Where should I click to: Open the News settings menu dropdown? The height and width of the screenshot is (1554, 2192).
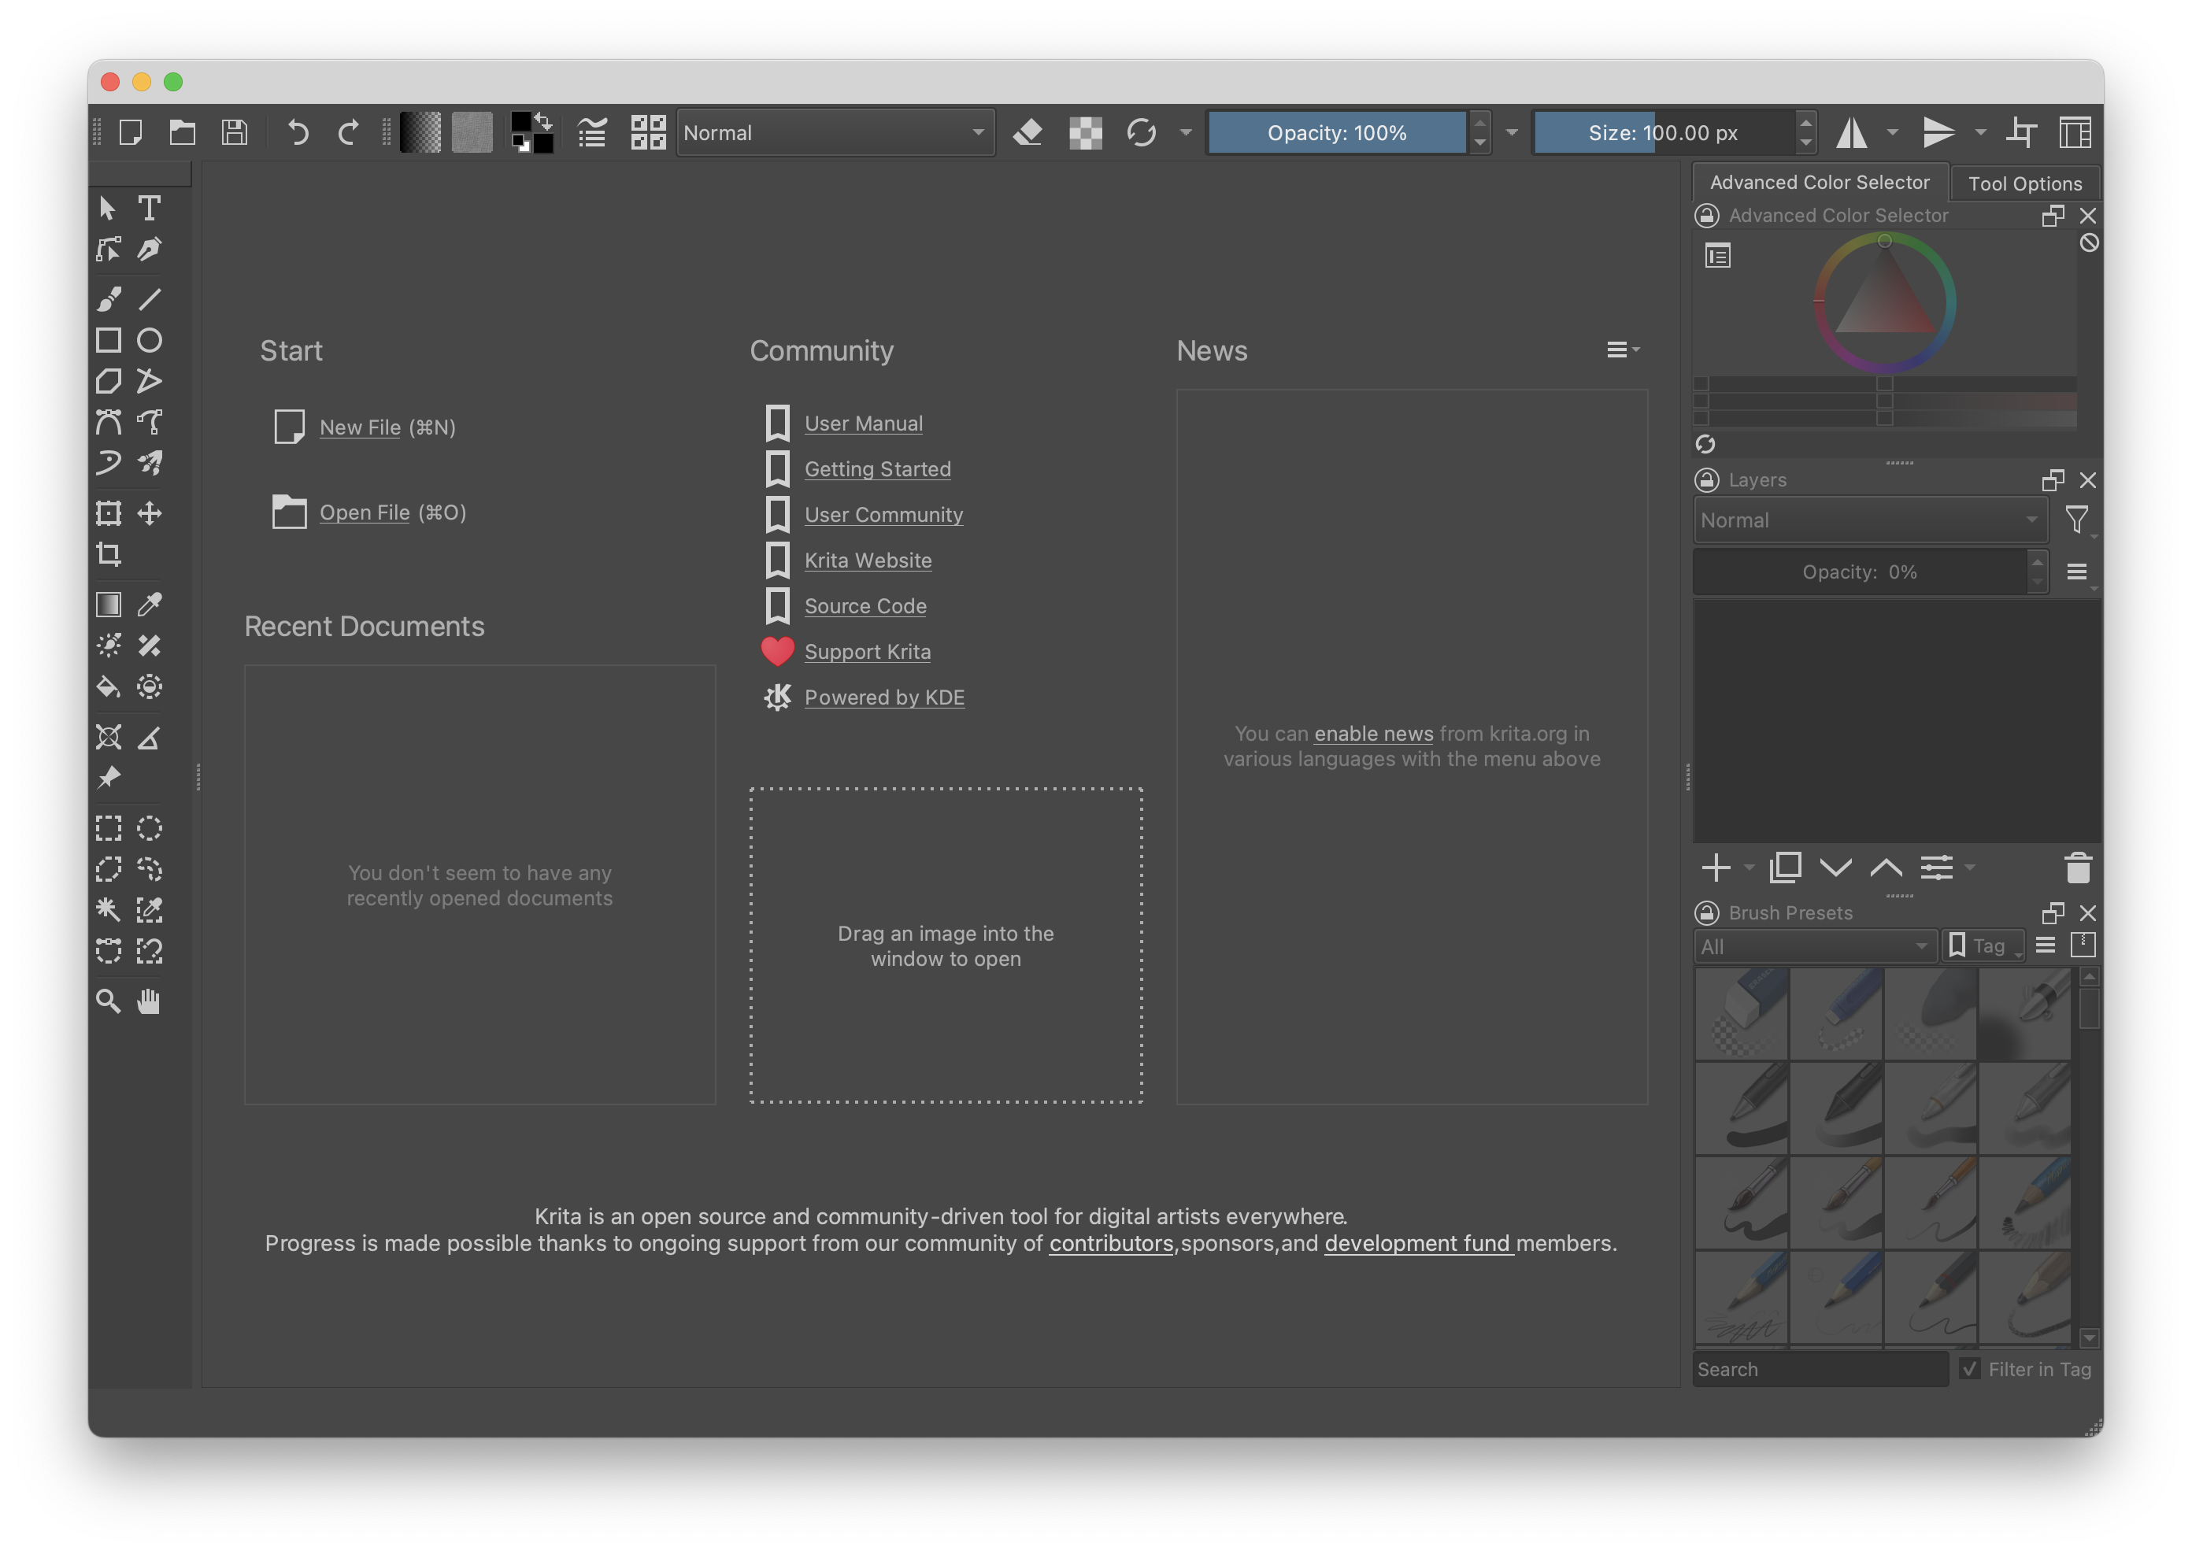click(x=1623, y=350)
